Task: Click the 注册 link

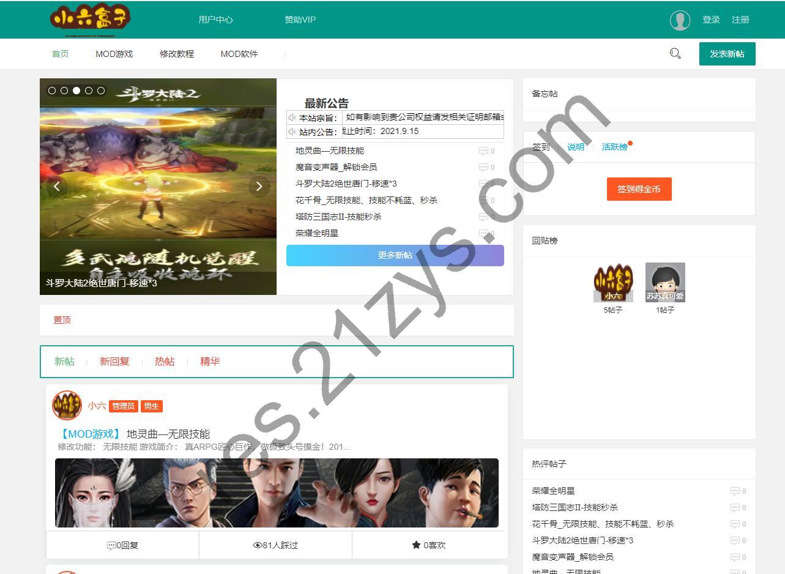Action: point(740,20)
